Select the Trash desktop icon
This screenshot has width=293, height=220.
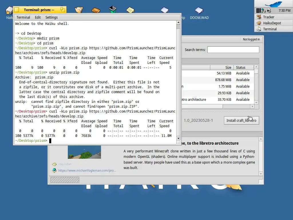[113, 9]
